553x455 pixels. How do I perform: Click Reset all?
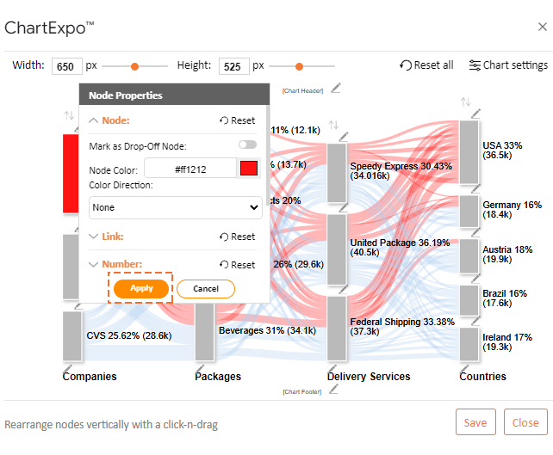pyautogui.click(x=426, y=65)
